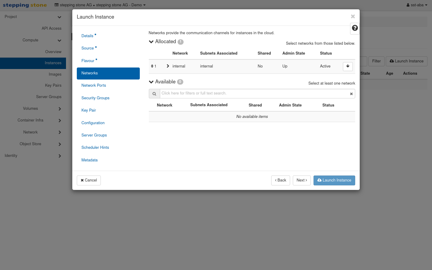Viewport: 432px width, 270px height.
Task: Go Back to the previous step
Action: (280, 180)
